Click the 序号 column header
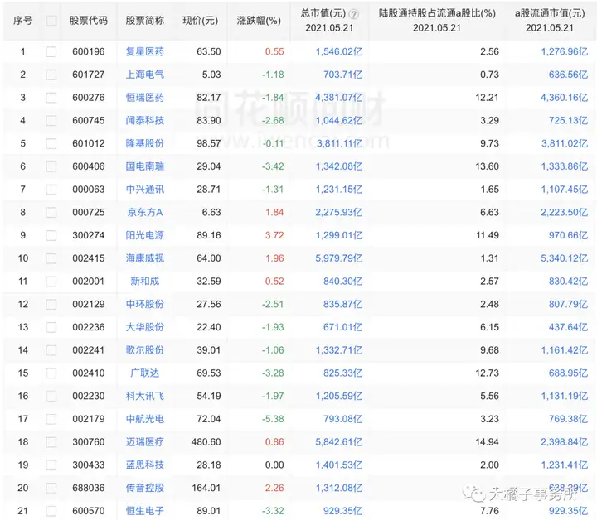 (23, 21)
